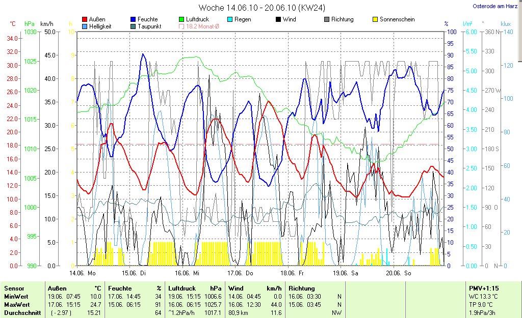Click the black Wind legend swatch
The width and height of the screenshot is (522, 318).
click(x=278, y=19)
